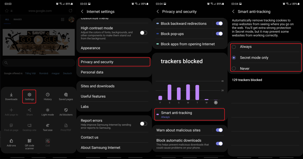Go back from Smart anti-tracking
This screenshot has width=303, height=159.
point(233,11)
